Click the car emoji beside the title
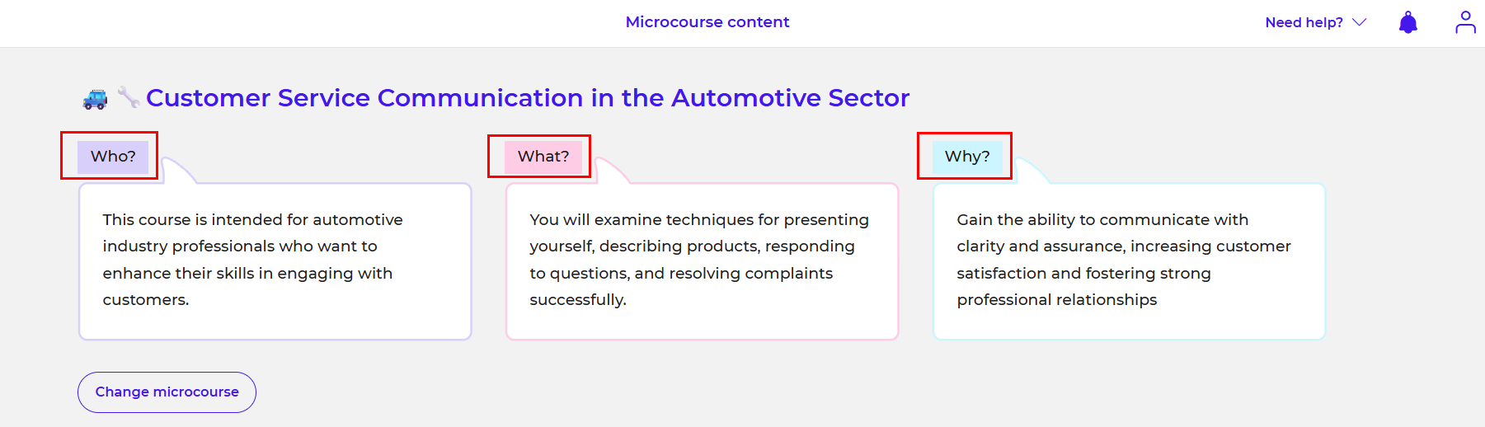1485x427 pixels. [96, 99]
